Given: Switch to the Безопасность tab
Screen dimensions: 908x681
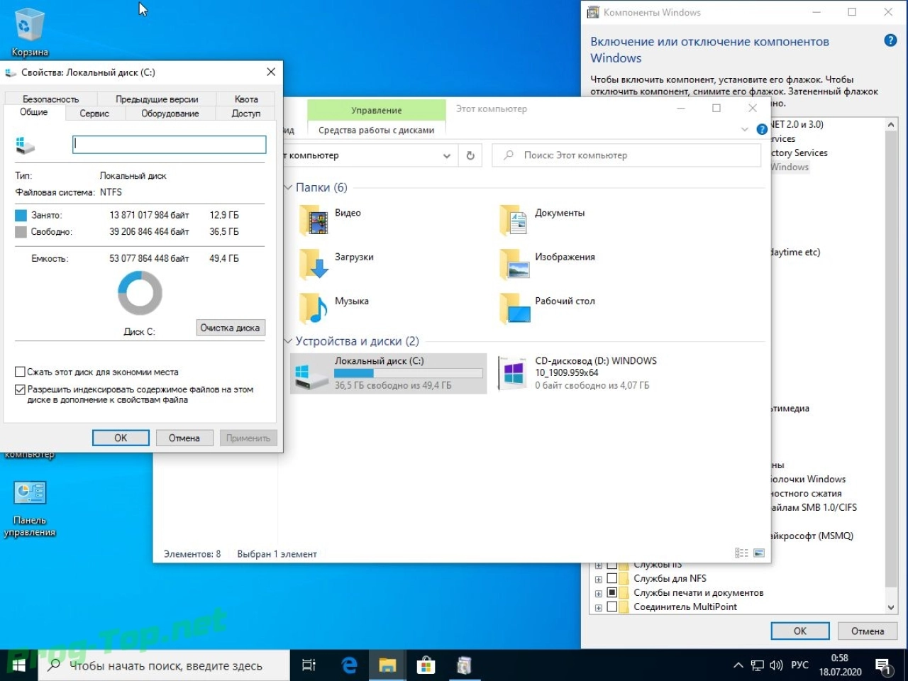Looking at the screenshot, I should pos(50,99).
